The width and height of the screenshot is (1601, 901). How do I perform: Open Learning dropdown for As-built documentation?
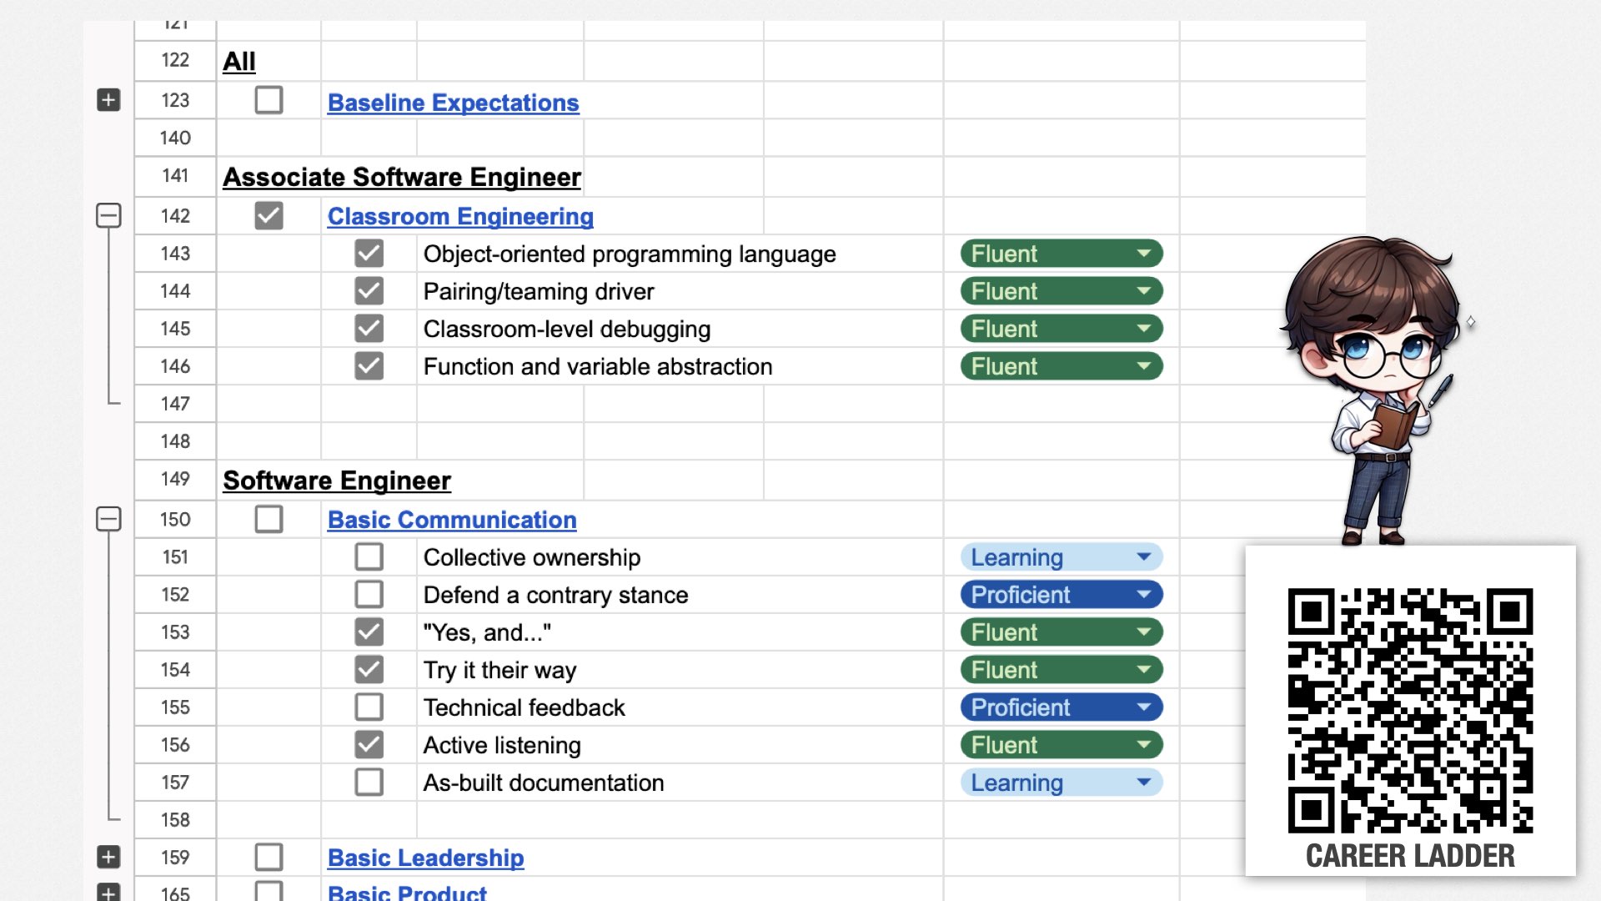click(1061, 783)
